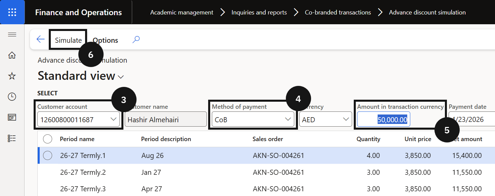Click the back arrow in the action pane
Screen dimensions: 495x196
[x=40, y=39]
